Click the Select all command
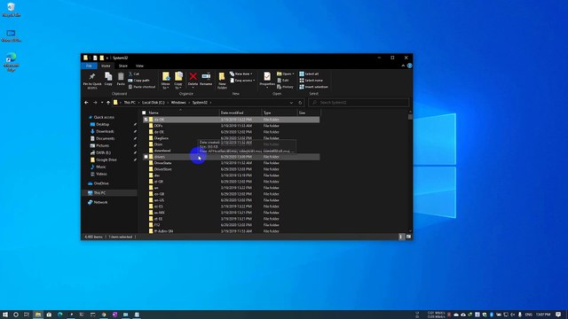 309,74
